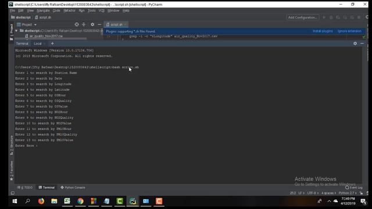The image size is (372, 209).
Task: Open the View menu
Action: [x=30, y=10]
